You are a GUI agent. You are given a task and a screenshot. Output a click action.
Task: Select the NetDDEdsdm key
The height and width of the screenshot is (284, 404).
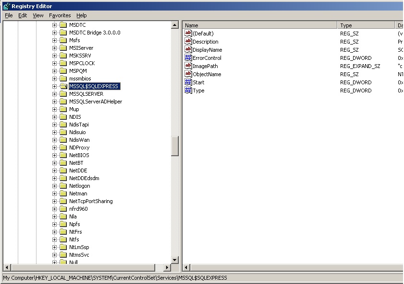point(84,178)
